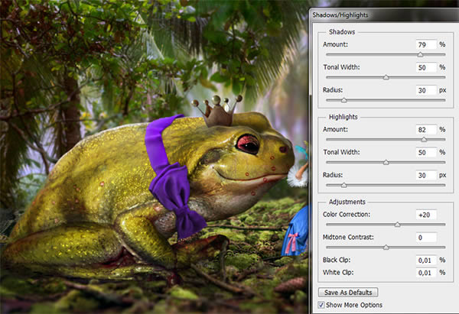Click the Color Correction slider handle

(397, 225)
